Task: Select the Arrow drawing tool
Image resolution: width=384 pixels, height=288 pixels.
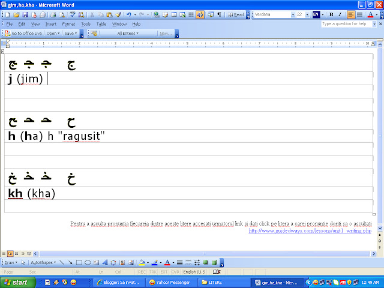Action: tap(70, 263)
